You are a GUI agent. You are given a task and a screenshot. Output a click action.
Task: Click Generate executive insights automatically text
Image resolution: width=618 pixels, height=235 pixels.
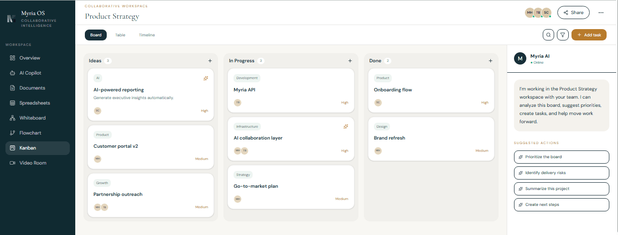[x=134, y=98]
